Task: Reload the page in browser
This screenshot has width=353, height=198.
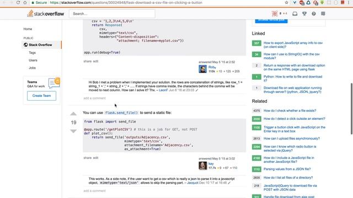Action: pyautogui.click(x=18, y=3)
